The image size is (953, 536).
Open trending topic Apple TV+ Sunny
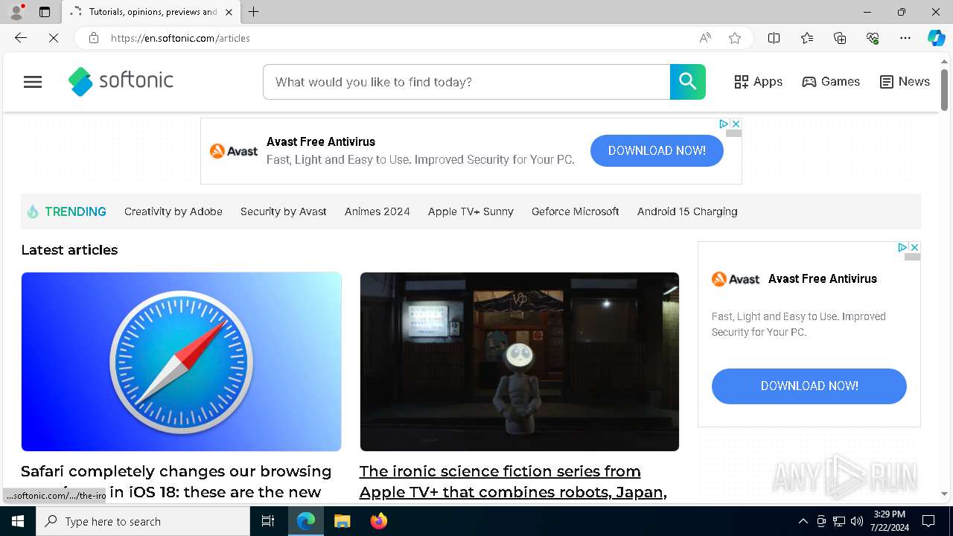click(471, 211)
